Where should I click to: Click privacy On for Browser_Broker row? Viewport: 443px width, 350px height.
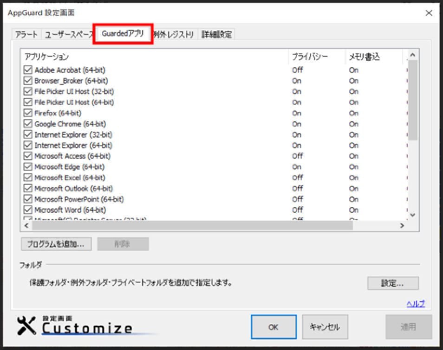(297, 81)
